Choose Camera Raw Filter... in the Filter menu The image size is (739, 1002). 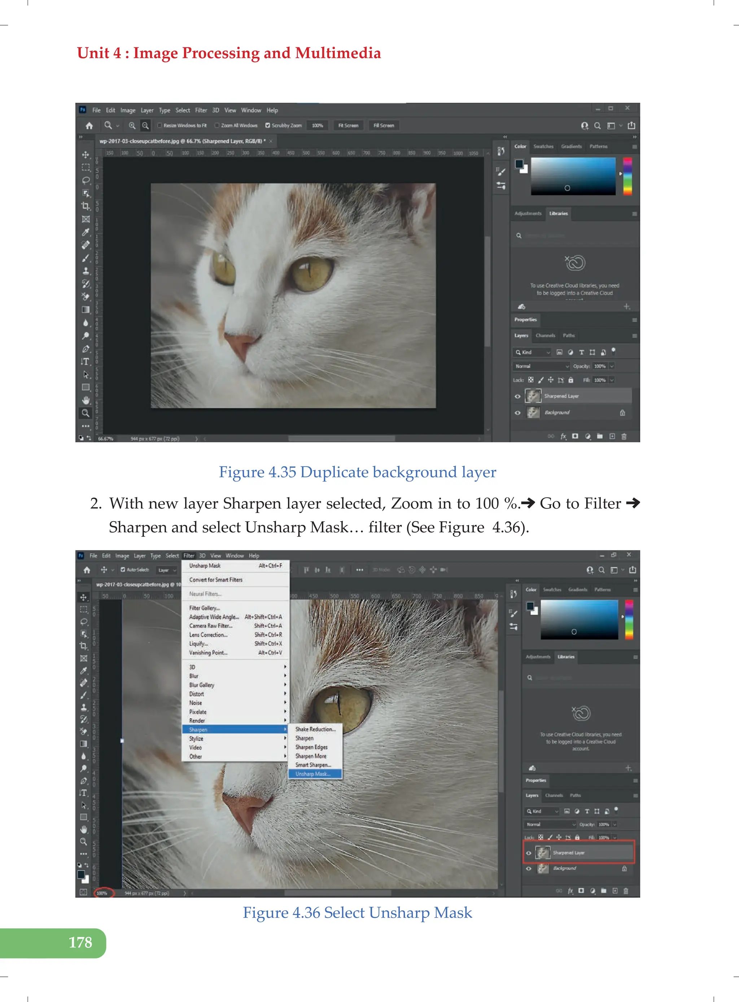coord(236,626)
